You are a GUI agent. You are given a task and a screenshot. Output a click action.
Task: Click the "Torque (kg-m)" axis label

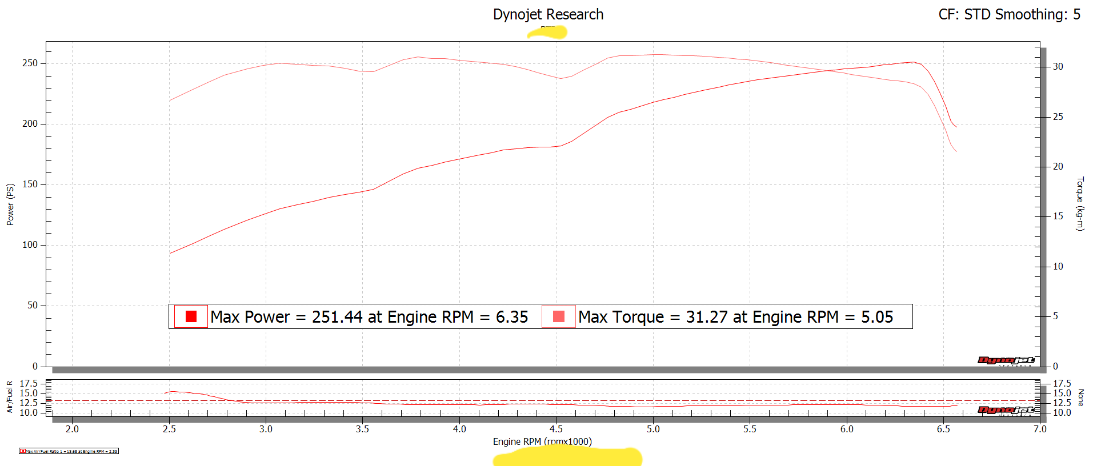tap(1080, 204)
